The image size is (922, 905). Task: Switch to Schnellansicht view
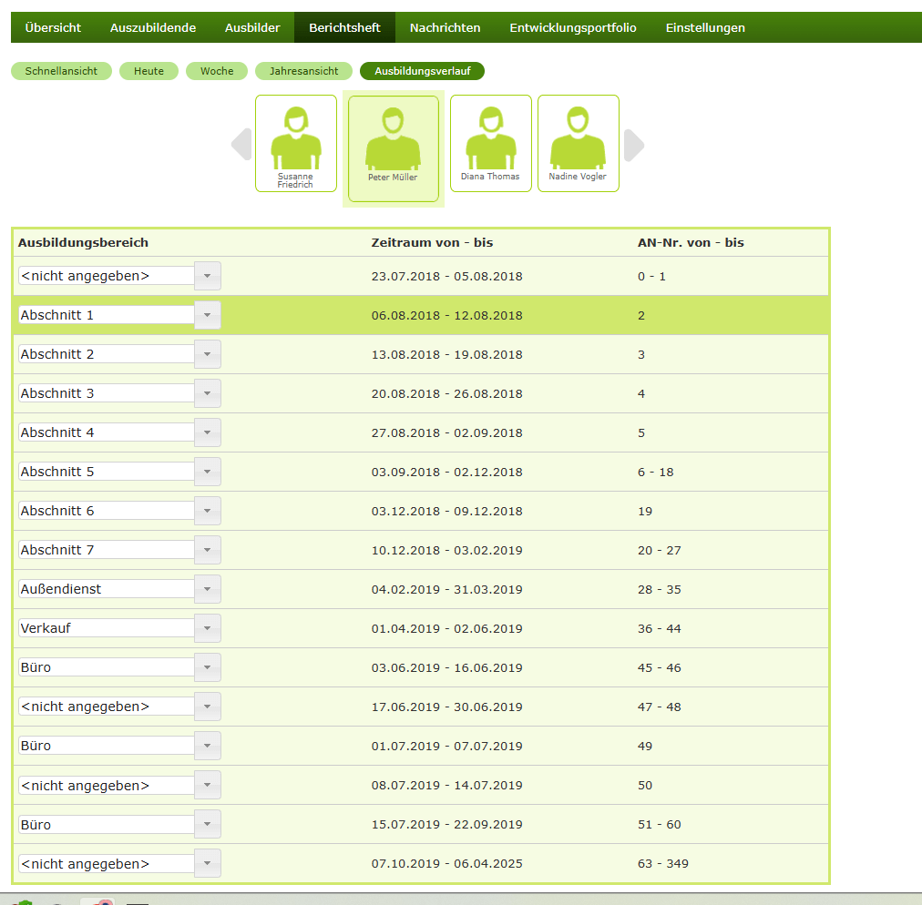[61, 71]
